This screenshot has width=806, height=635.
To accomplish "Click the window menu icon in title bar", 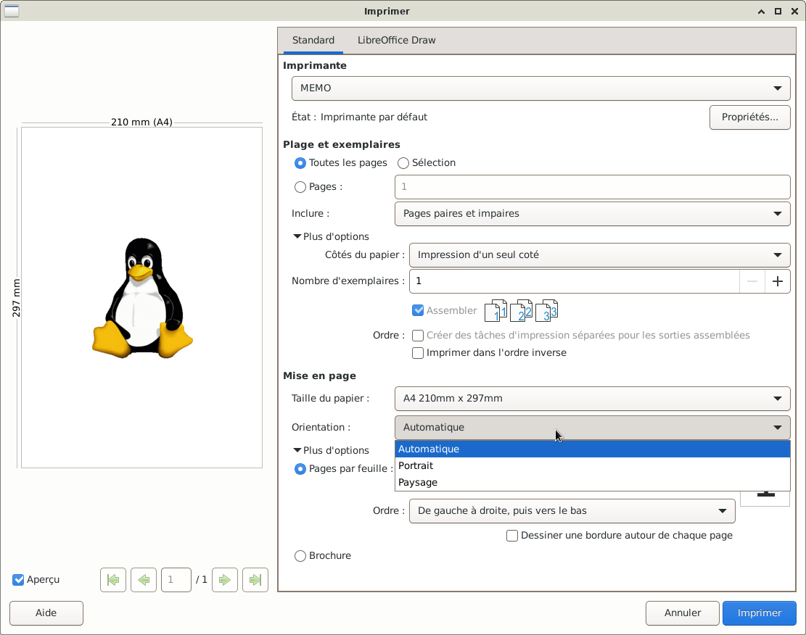I will pos(12,11).
